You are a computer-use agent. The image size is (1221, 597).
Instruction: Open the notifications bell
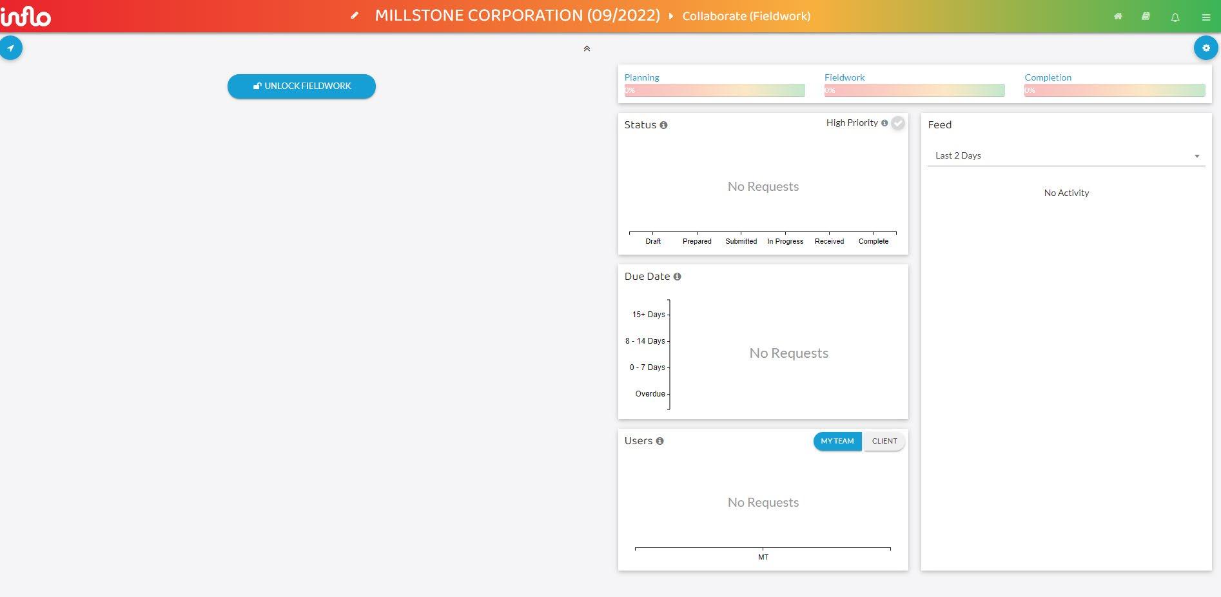point(1175,17)
